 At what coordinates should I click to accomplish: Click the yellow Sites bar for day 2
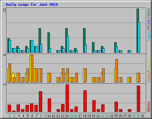tap(13, 78)
